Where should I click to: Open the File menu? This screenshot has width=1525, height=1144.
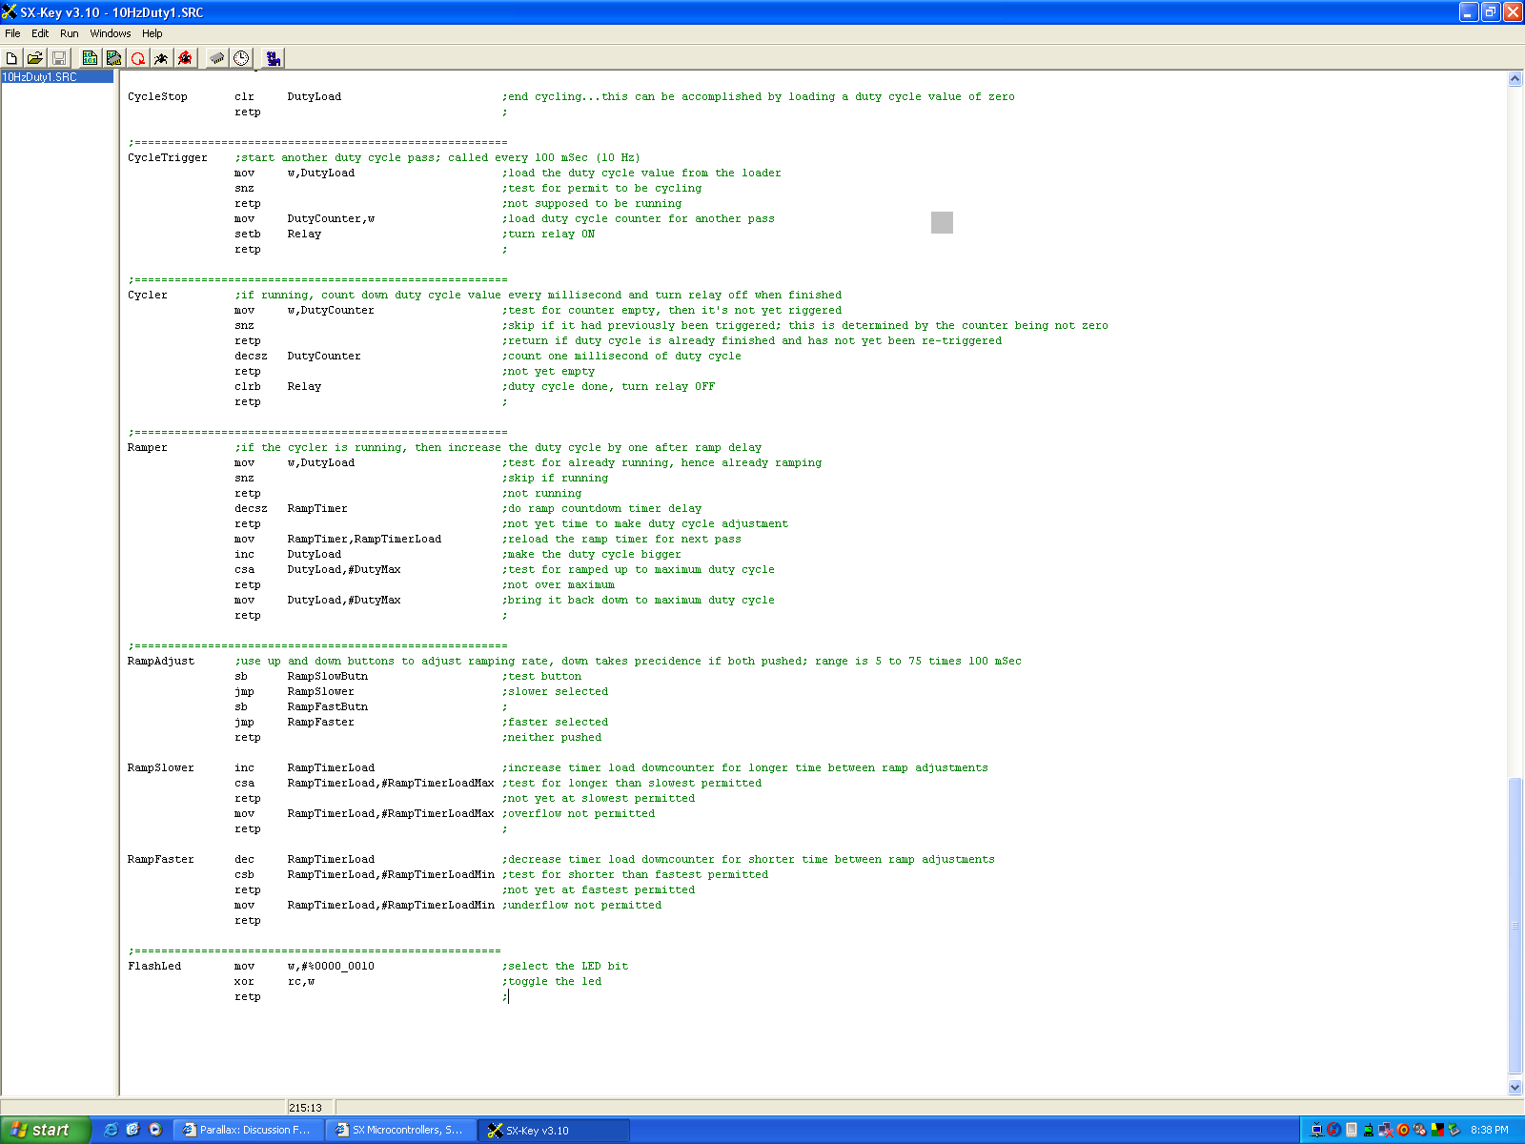pos(12,33)
